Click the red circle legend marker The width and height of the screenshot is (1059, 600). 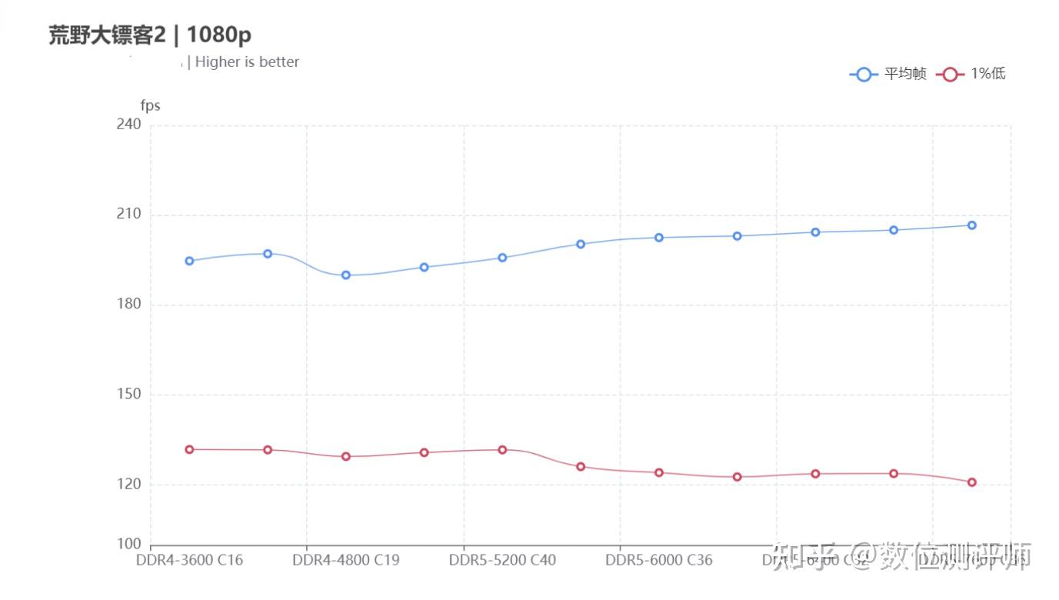951,75
